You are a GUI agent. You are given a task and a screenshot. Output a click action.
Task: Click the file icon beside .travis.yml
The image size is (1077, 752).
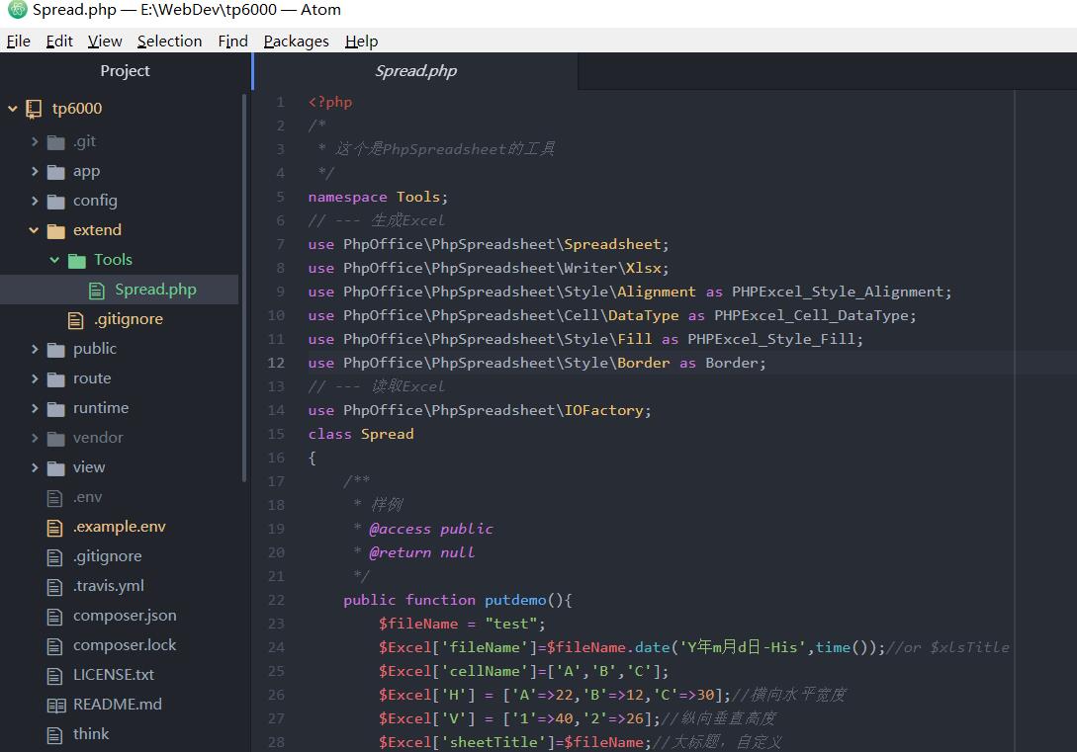point(56,585)
